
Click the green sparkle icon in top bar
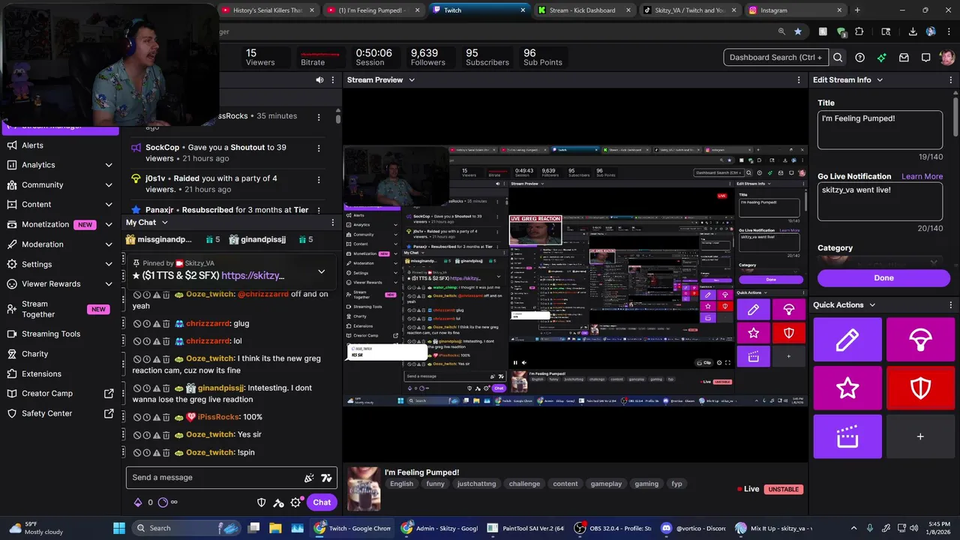[882, 58]
